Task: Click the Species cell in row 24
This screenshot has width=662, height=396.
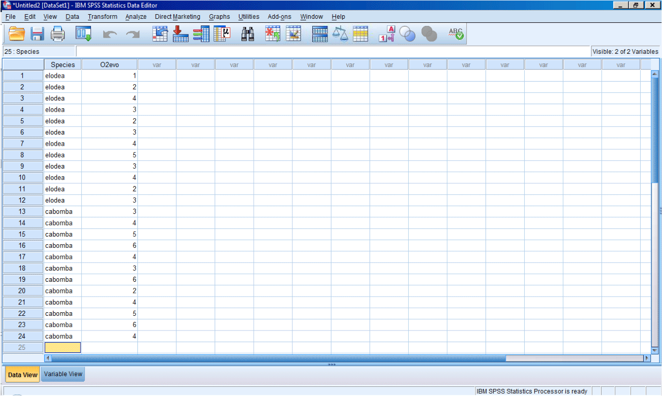Action: click(63, 336)
